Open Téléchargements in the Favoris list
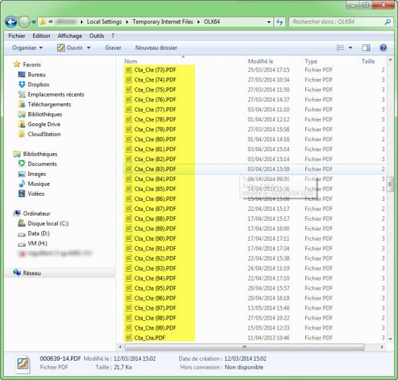The width and height of the screenshot is (398, 380). tap(49, 104)
